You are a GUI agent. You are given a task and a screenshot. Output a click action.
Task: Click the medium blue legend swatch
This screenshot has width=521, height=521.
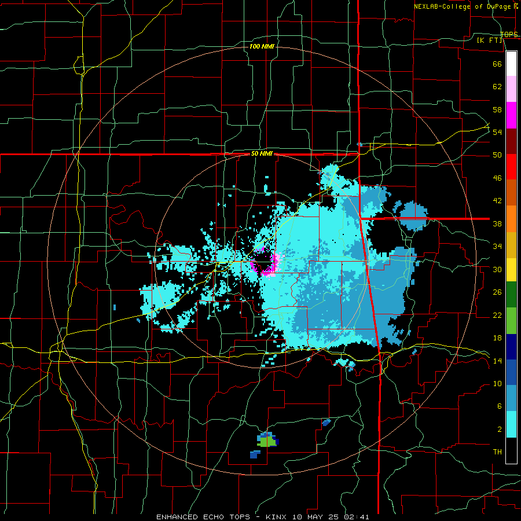point(511,372)
